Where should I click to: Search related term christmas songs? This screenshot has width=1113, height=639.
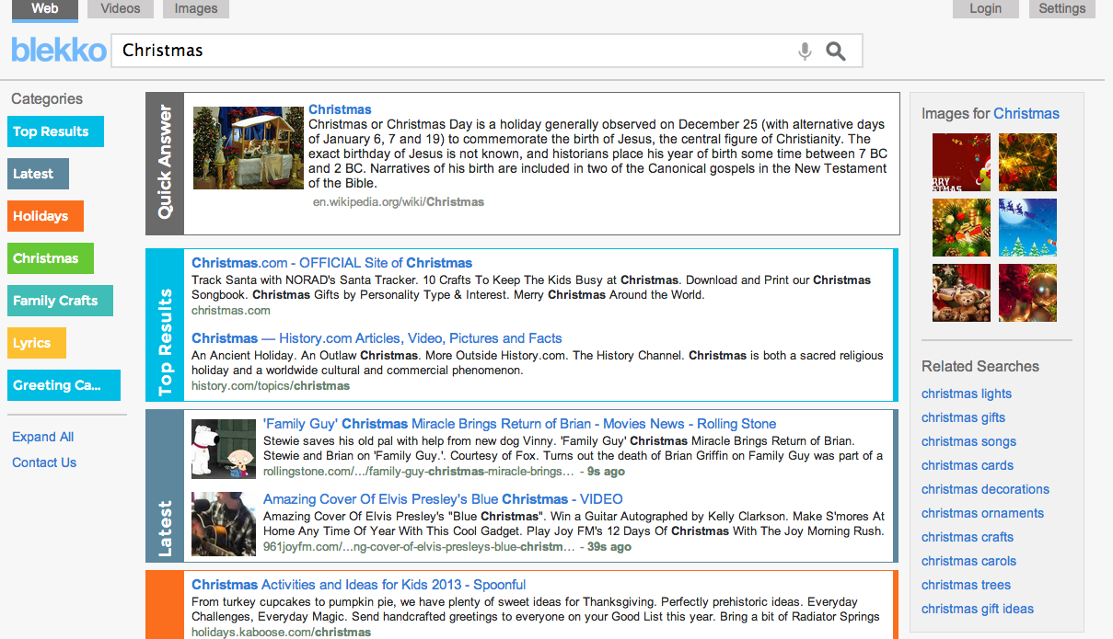969,441
